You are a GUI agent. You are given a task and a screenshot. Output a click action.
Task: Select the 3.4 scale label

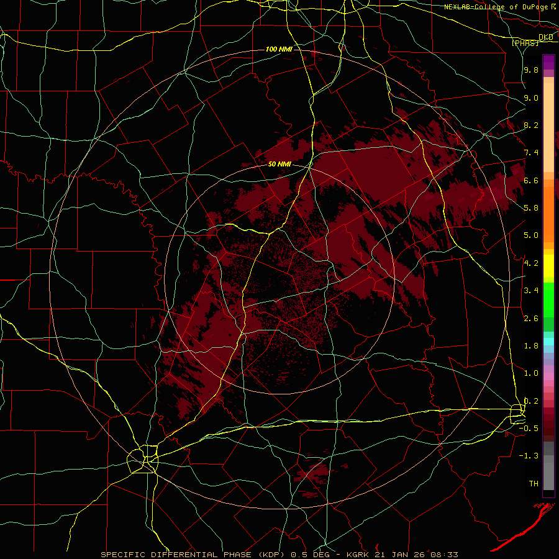[x=531, y=291]
